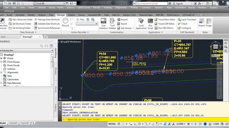Image resolution: width=229 pixels, height=128 pixels.
Task: Expand the Pipe Networks tree node
Action: click(x=1, y=83)
